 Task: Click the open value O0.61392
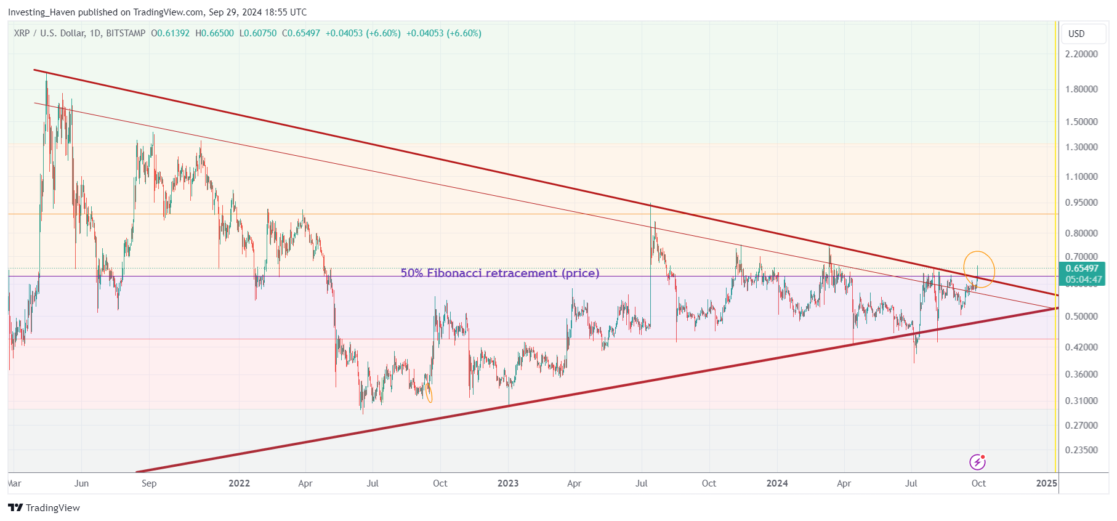tap(171, 33)
